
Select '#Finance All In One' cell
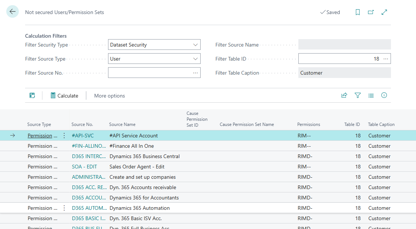click(132, 146)
